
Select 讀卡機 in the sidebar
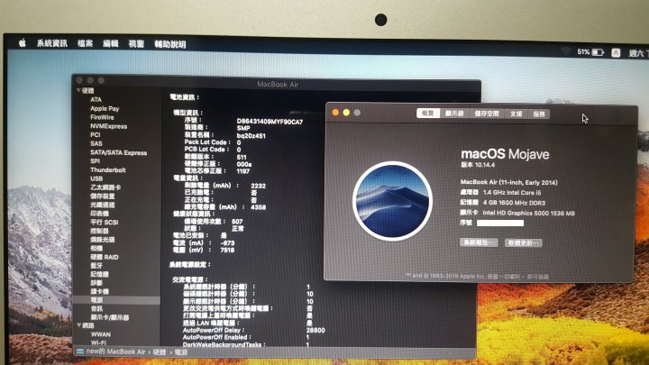99,292
